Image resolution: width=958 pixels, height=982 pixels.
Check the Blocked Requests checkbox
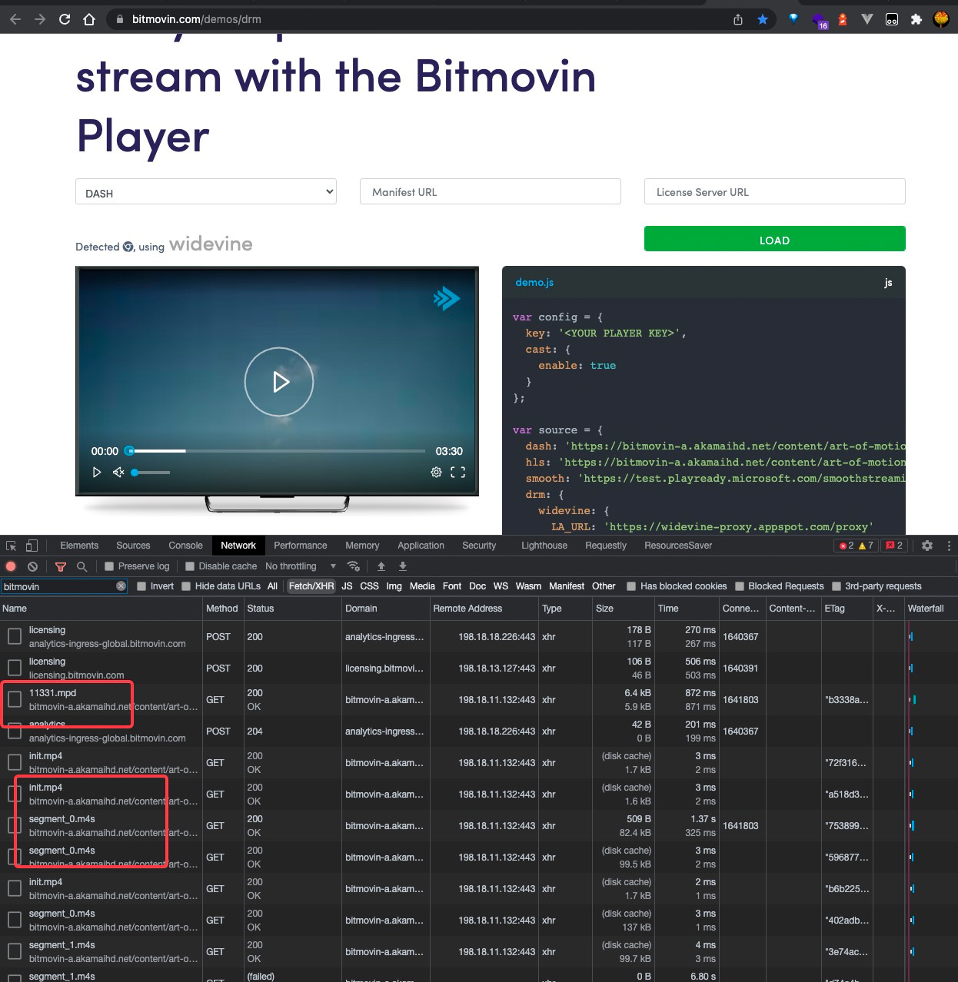[740, 586]
